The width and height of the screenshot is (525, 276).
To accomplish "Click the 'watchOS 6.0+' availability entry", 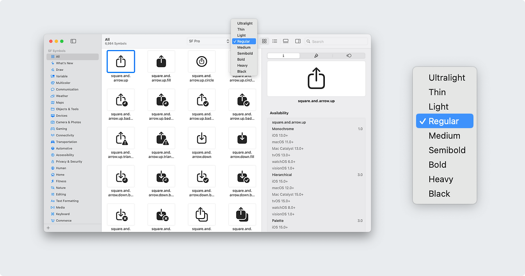I will [283, 162].
